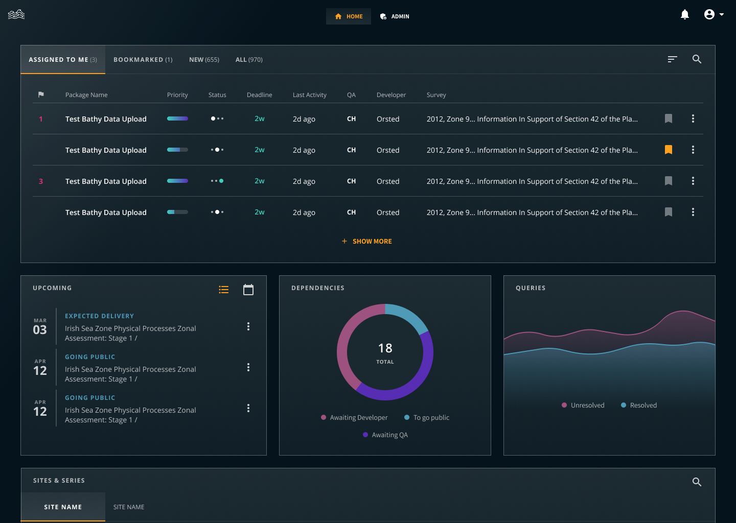Click the QA column header
Viewport: 736px width, 523px height.
(351, 95)
